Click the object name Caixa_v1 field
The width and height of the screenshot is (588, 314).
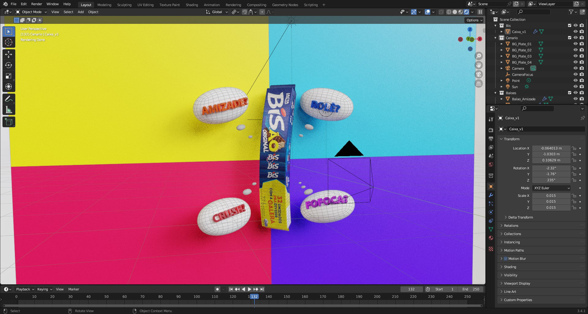[x=546, y=129]
